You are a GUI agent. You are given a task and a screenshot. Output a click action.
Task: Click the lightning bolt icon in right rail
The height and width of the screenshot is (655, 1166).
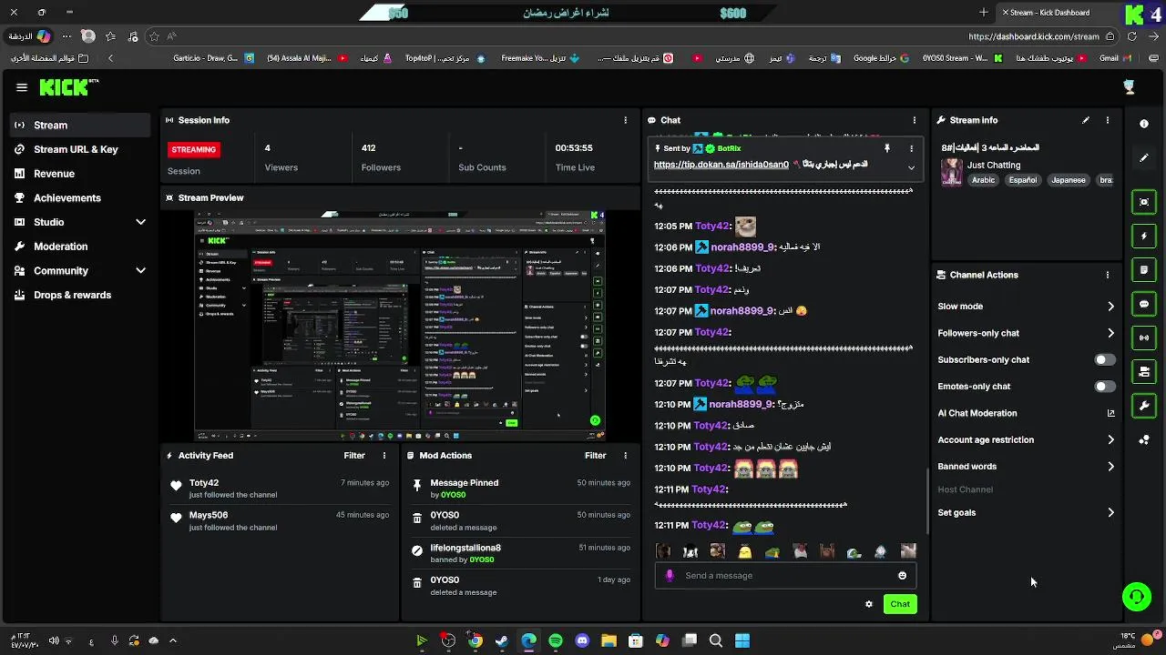1144,236
